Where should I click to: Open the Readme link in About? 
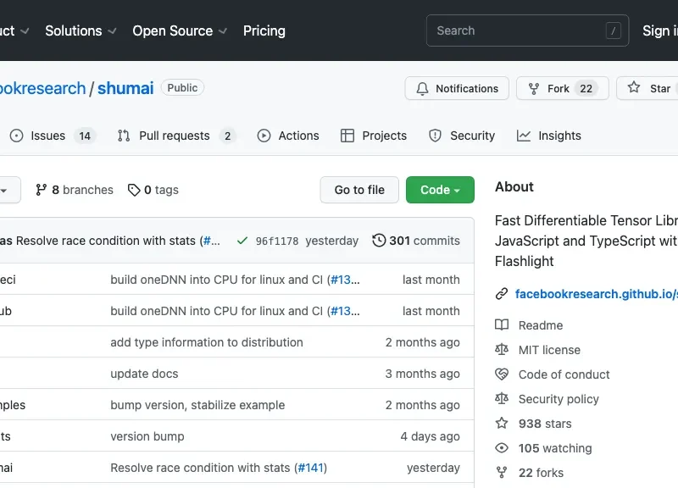541,325
